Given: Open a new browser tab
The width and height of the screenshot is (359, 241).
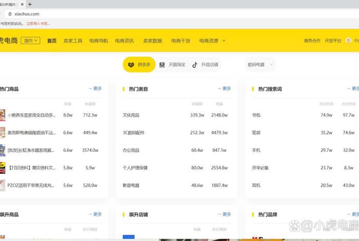Looking at the screenshot, I should coord(30,4).
